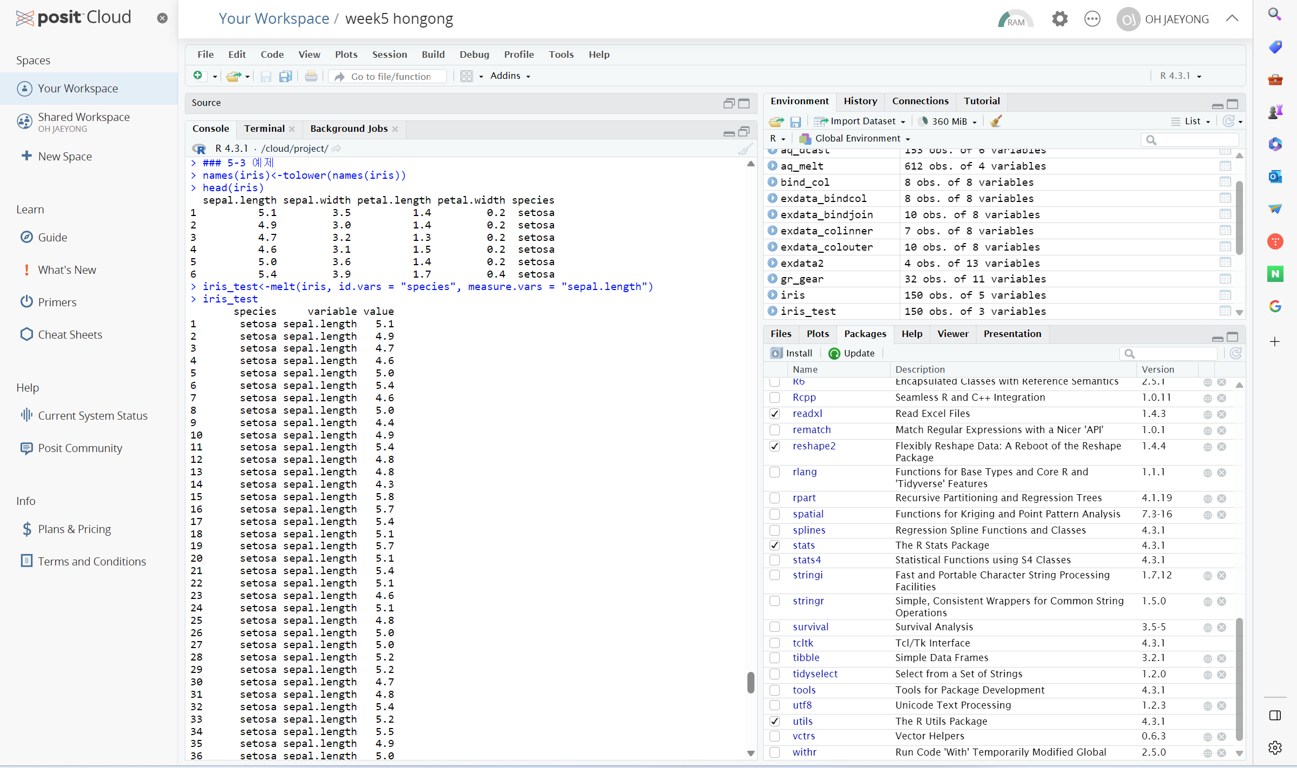This screenshot has height=768, width=1297.
Task: Click the clear console broom icon
Action: tap(746, 149)
